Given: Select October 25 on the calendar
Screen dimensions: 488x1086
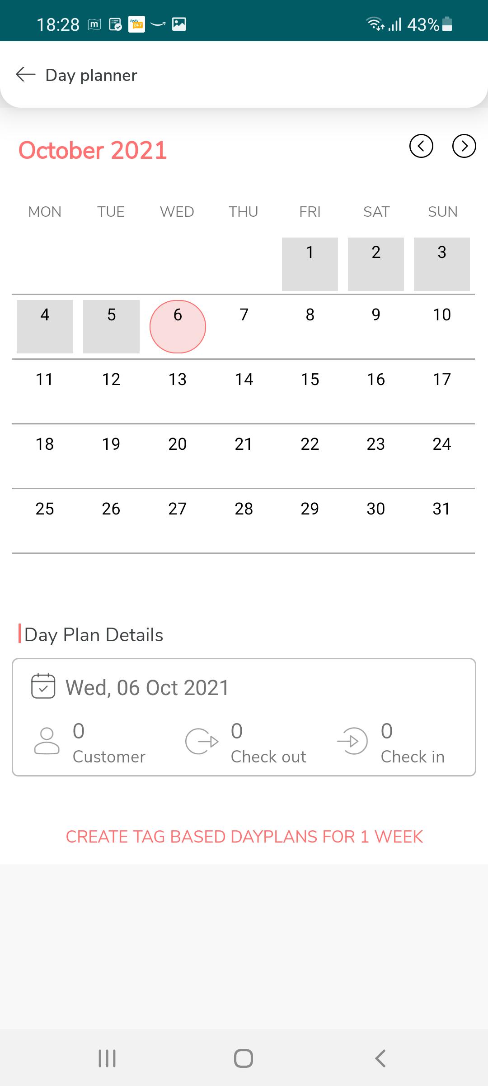Looking at the screenshot, I should coord(45,520).
